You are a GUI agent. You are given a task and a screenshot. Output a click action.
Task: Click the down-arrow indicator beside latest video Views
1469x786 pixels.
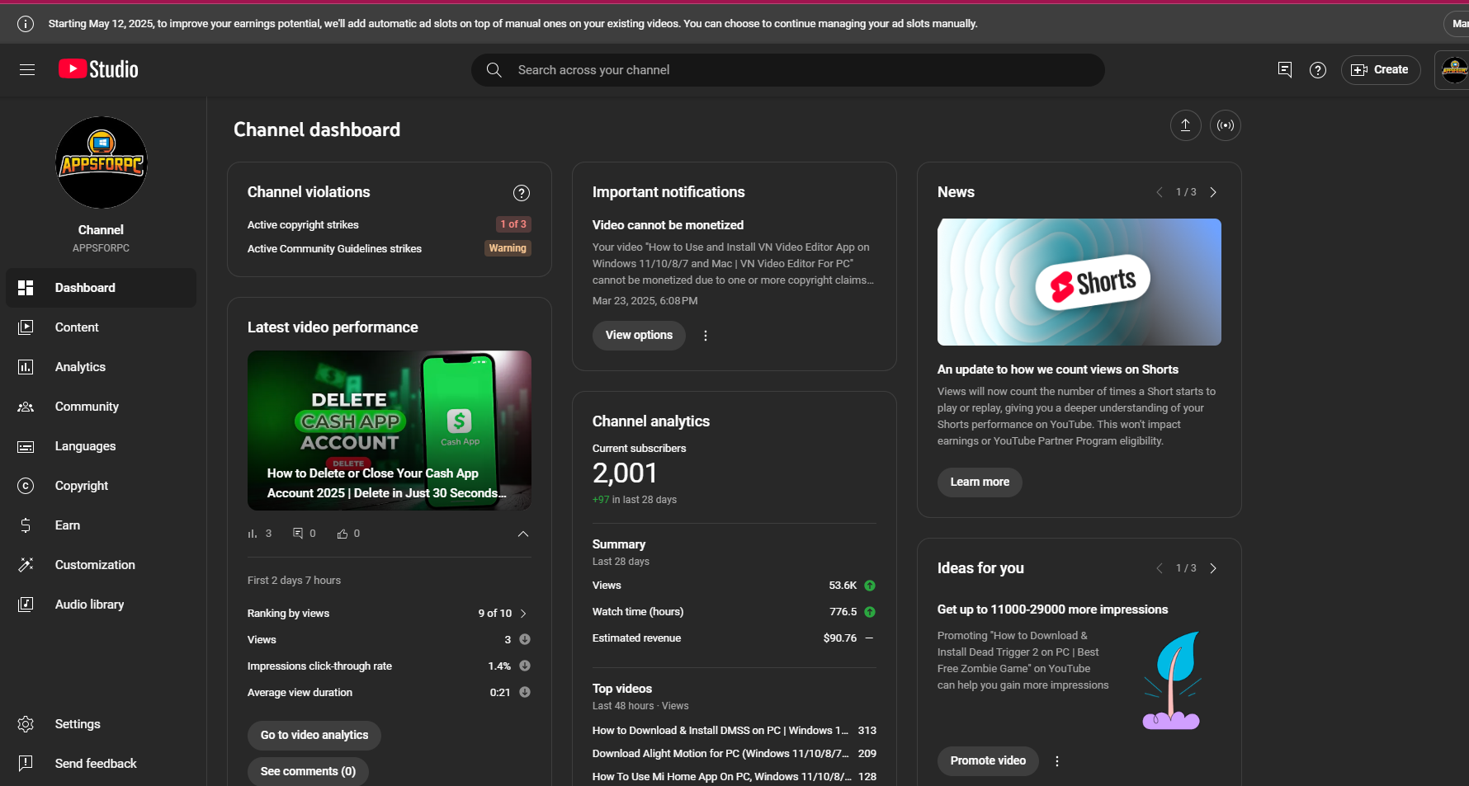[525, 639]
